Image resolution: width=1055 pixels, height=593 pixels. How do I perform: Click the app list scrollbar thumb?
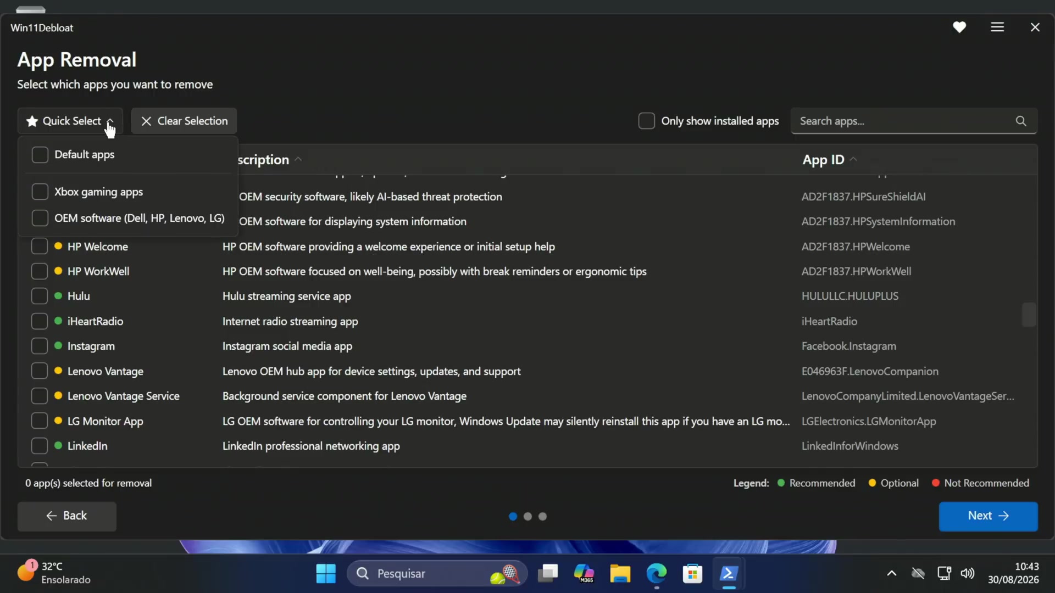point(1029,315)
